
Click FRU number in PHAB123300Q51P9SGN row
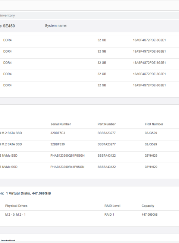[151, 156]
